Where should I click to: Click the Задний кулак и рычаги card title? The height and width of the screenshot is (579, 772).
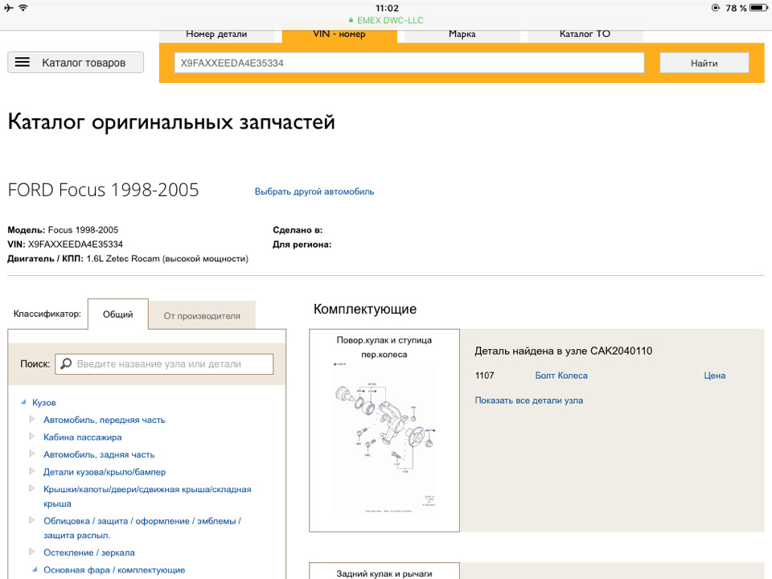[x=384, y=573]
